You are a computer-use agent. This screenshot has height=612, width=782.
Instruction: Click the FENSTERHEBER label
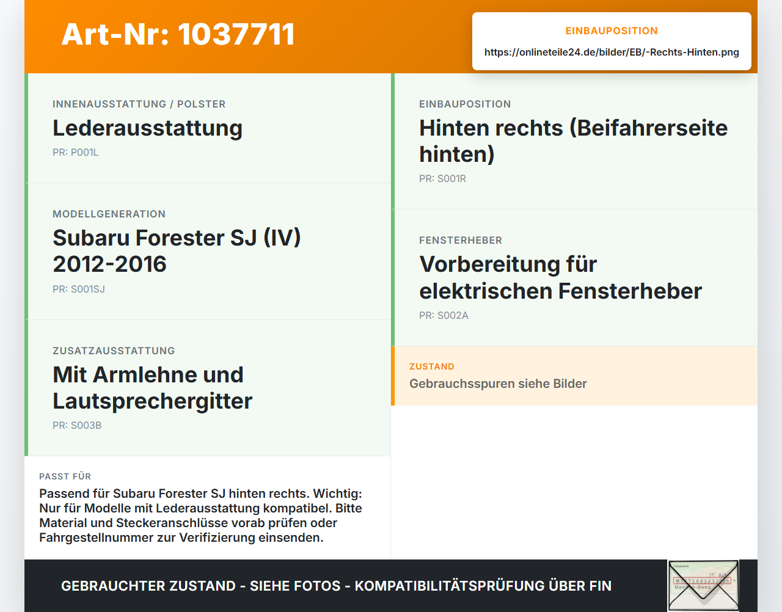pos(461,240)
